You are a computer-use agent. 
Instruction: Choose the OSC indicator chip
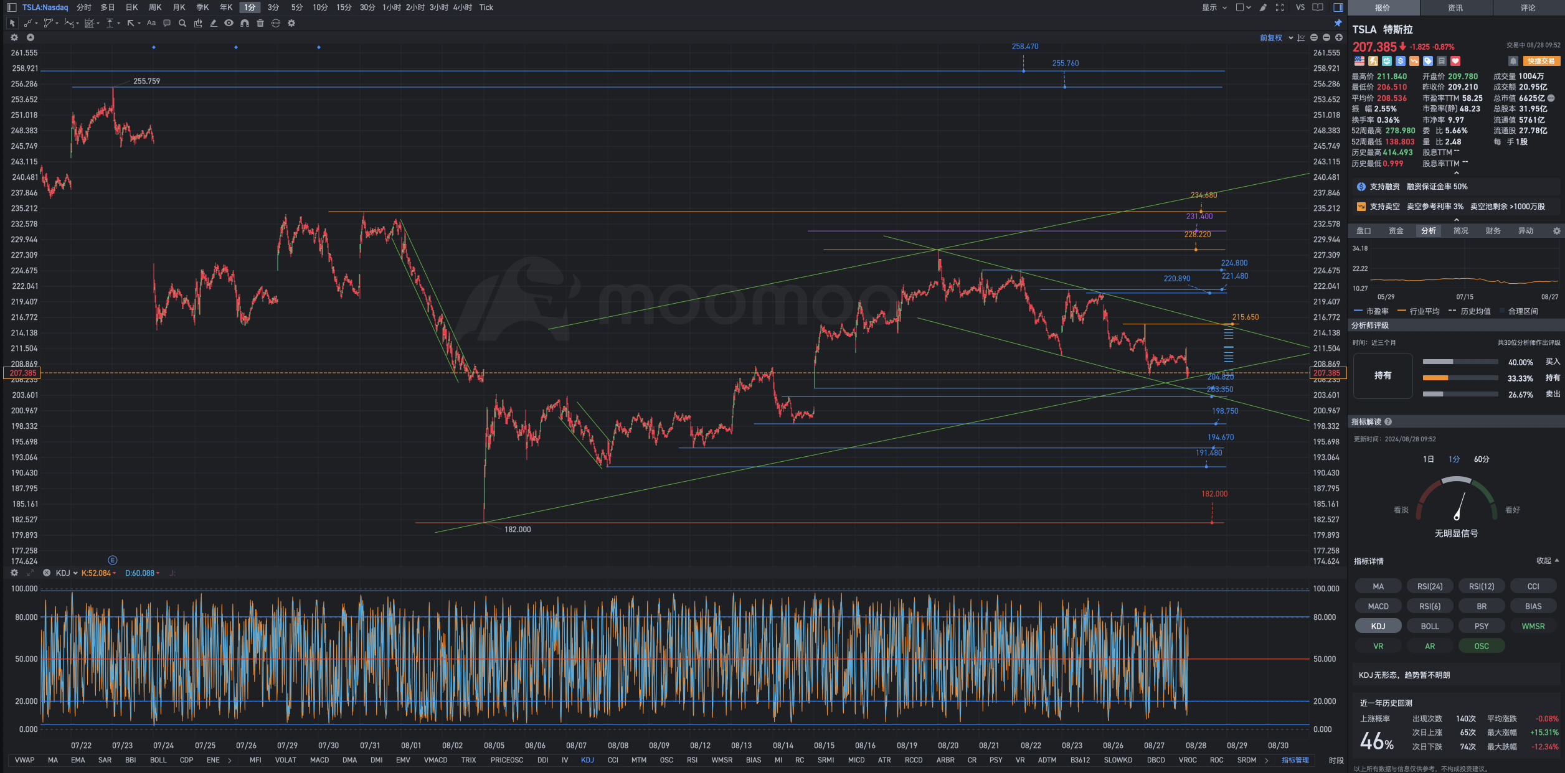(x=1482, y=646)
